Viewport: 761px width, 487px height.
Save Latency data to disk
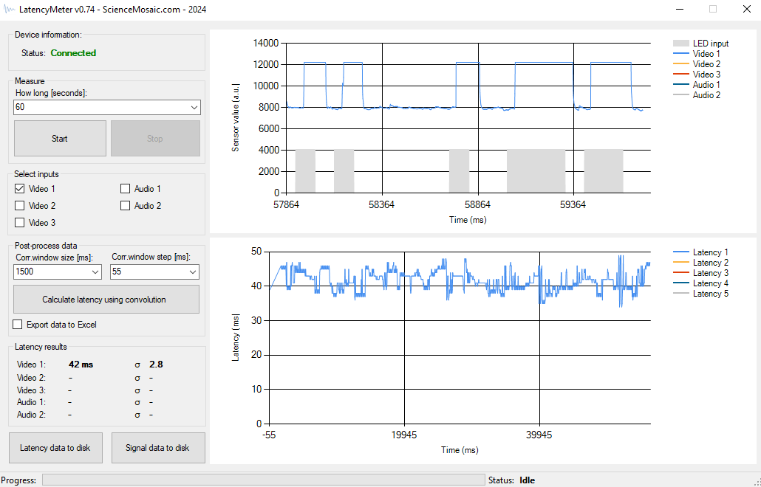55,448
